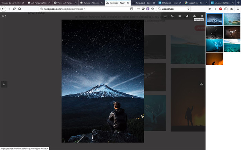The height and width of the screenshot is (150, 241).
Task: Open the Firefox hamburger menu
Action: coord(238,9)
